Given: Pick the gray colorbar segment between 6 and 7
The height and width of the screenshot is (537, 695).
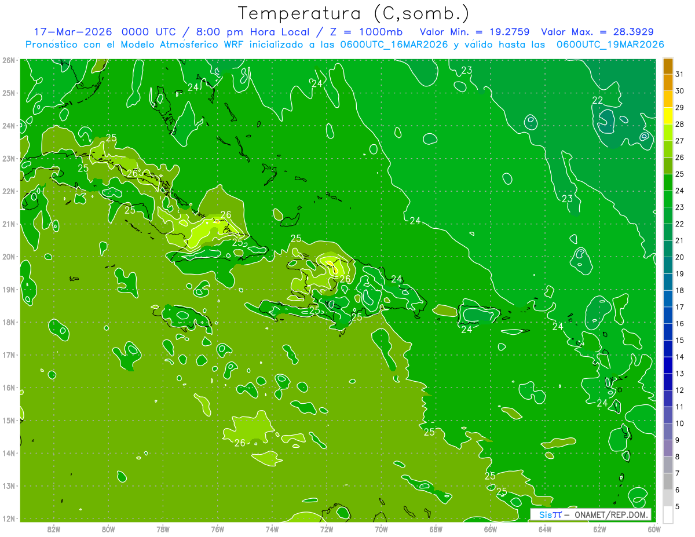Looking at the screenshot, I should coord(668,481).
